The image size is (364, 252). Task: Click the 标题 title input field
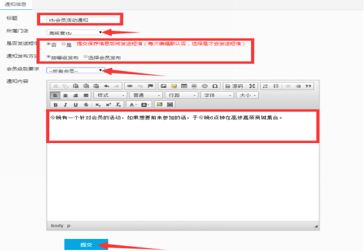[x=83, y=20]
